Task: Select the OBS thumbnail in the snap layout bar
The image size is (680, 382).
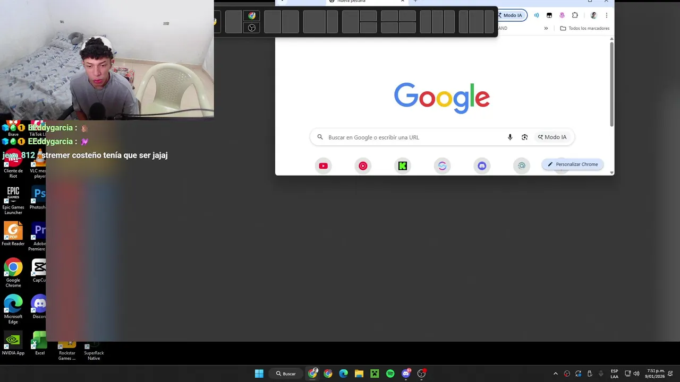Action: (x=252, y=28)
